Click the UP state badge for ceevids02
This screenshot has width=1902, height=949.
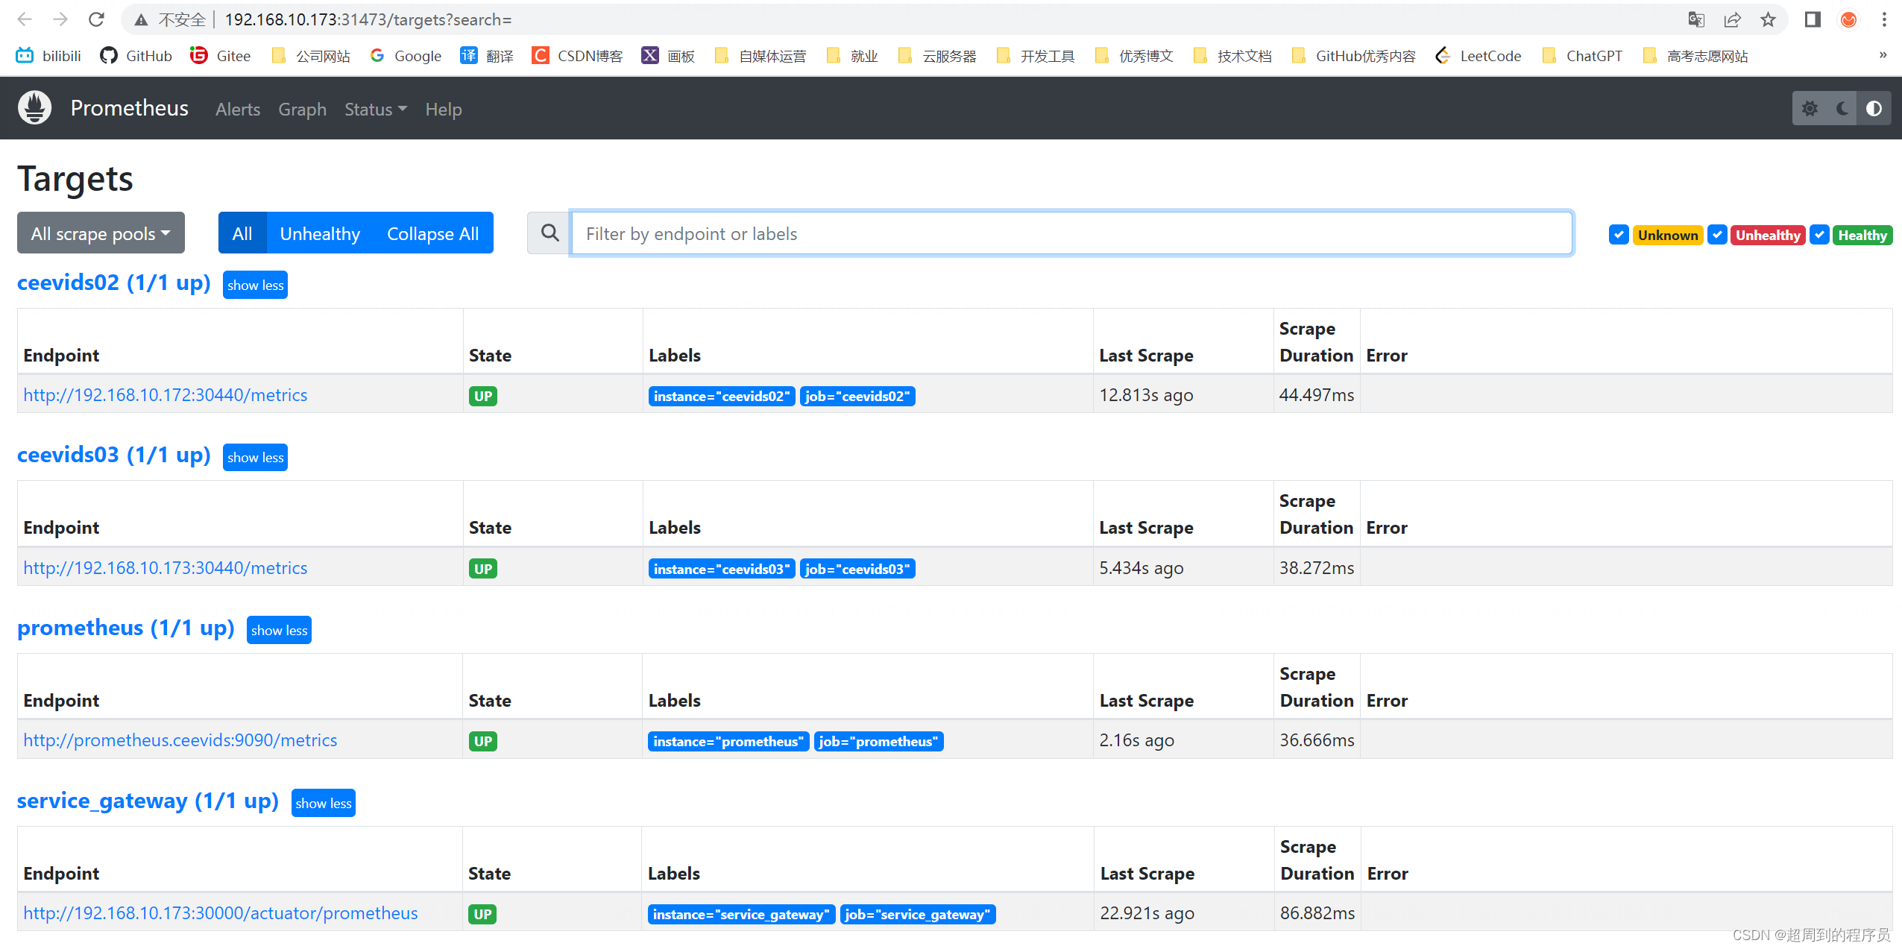483,396
